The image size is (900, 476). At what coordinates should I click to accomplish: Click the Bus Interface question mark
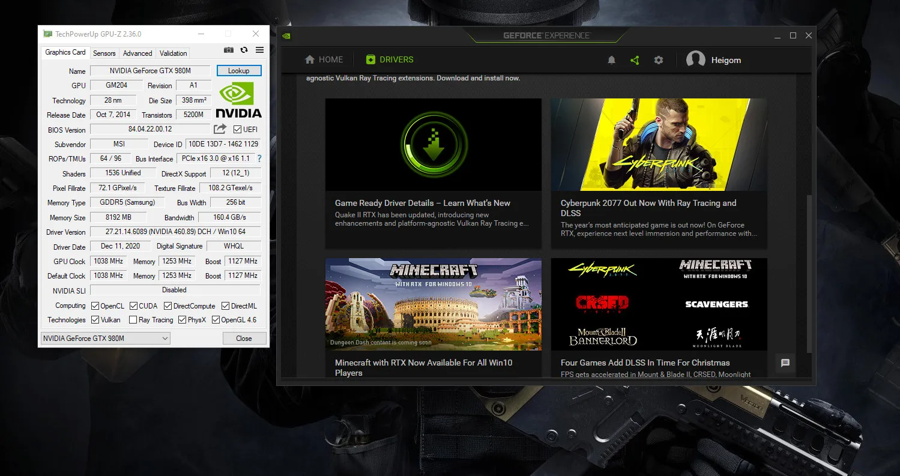click(259, 158)
